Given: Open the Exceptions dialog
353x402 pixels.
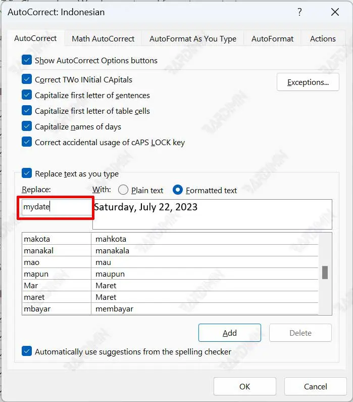Looking at the screenshot, I should [x=308, y=82].
